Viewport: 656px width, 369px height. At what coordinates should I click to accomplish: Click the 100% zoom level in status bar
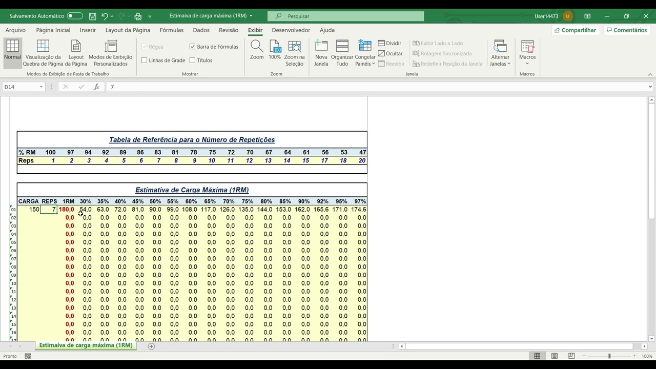pos(647,356)
